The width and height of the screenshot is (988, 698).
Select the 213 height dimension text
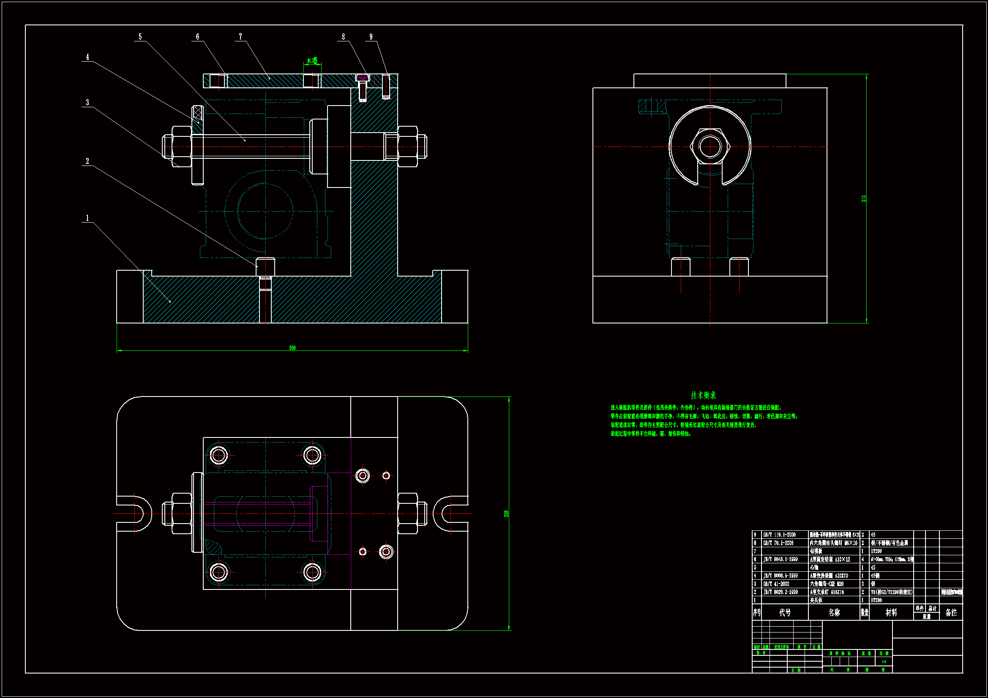tap(864, 199)
